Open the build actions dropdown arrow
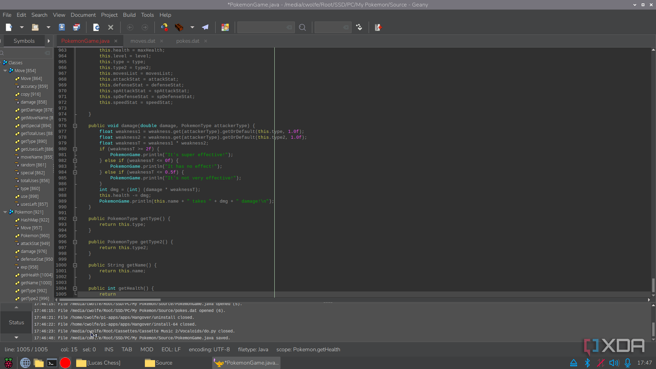The image size is (656, 369). [192, 27]
